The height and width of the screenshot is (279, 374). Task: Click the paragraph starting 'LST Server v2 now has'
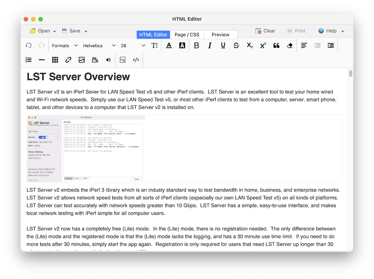click(181, 239)
